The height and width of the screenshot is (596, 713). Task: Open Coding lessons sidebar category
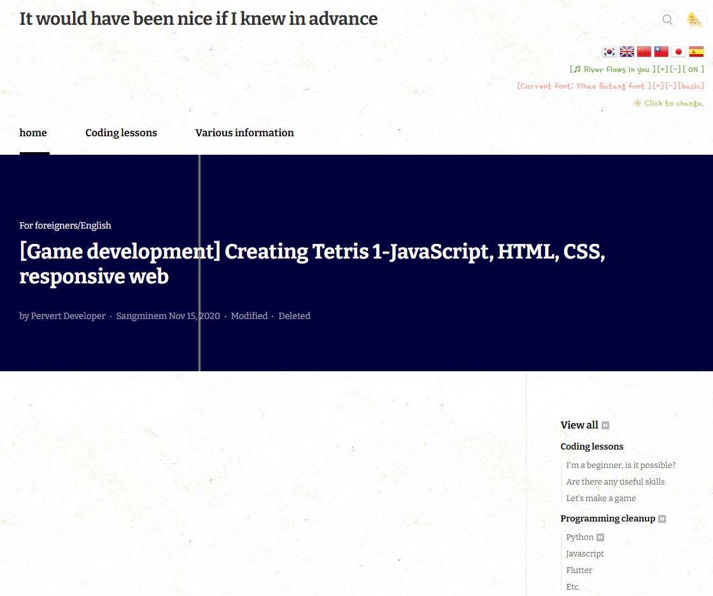tap(591, 446)
